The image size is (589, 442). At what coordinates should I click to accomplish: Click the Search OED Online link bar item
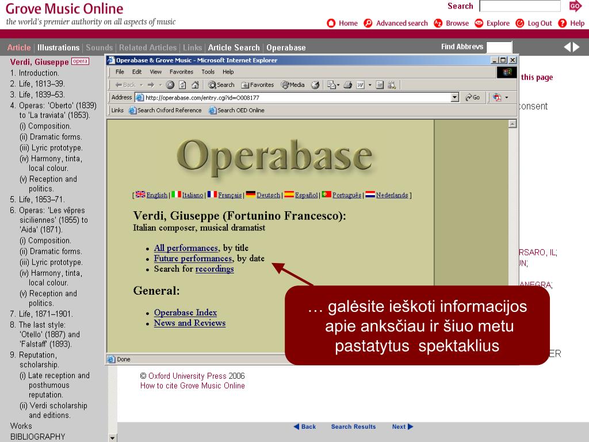click(236, 110)
